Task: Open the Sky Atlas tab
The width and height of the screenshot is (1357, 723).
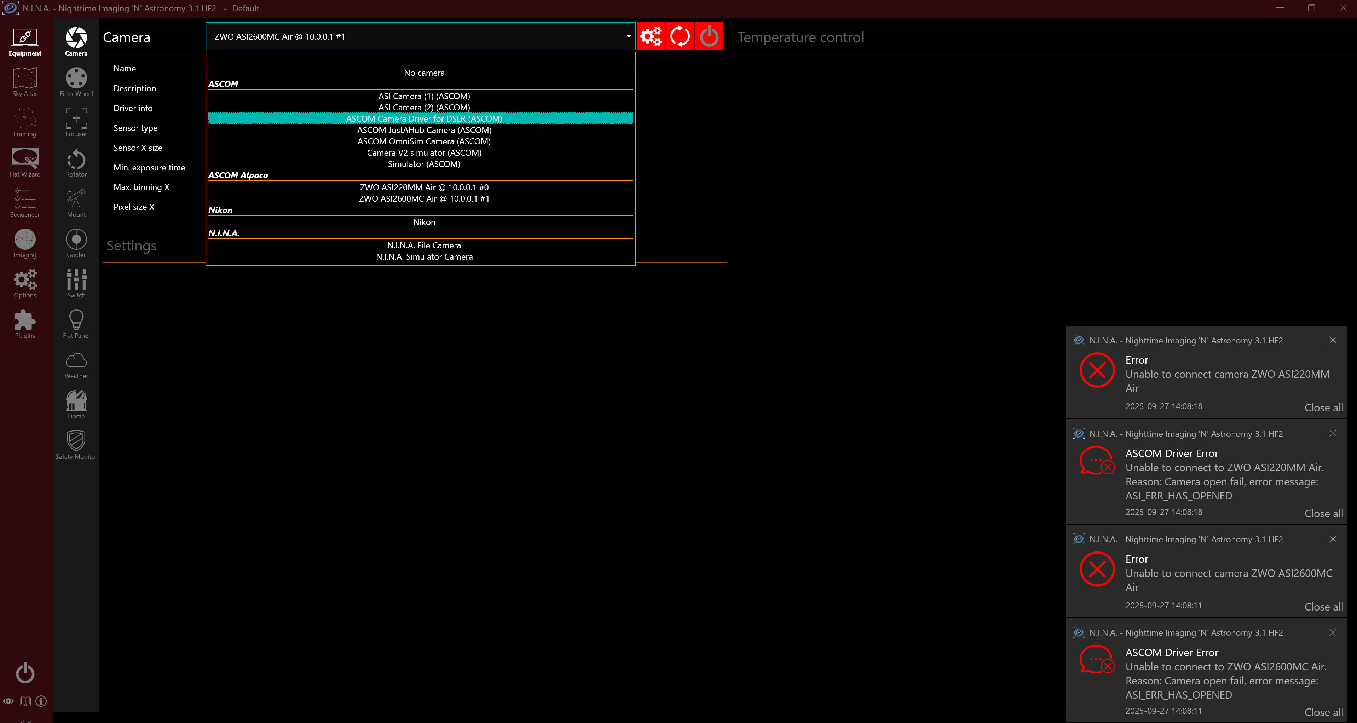Action: (25, 82)
